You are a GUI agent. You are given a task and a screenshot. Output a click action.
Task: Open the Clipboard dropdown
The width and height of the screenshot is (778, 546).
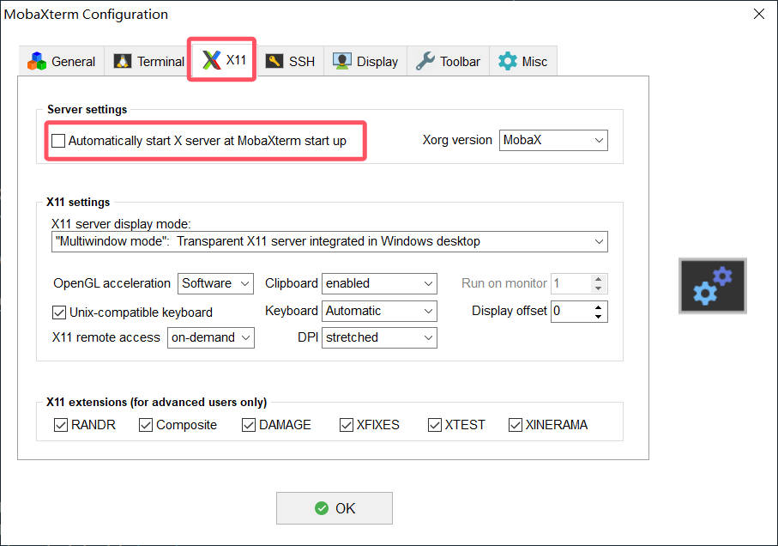tap(379, 283)
